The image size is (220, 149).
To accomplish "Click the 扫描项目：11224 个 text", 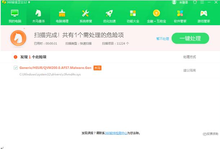I will point(116,43).
